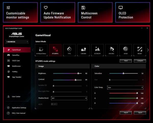Click the Saturation slider handle
Image resolution: width=153 pixels, height=123 pixels.
pos(123,73)
